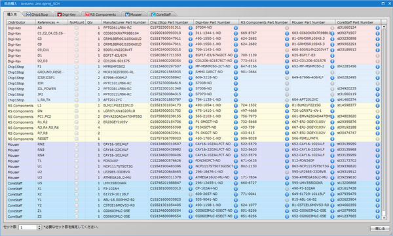Image resolution: width=393 pixels, height=236 pixels.
Task: Open RS info icon for 497-4668
Action: click(287, 111)
